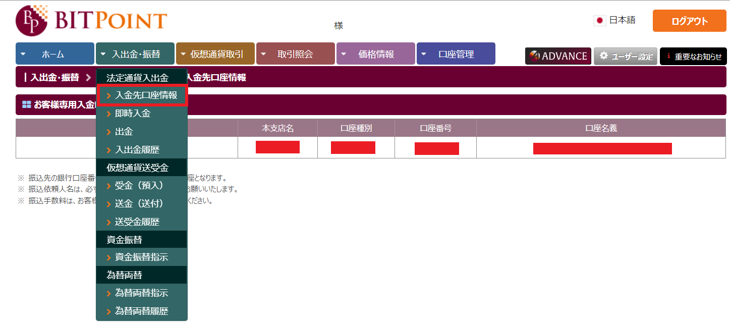Select 為替両替履歴 menu entry
Screen dimensions: 730x326
(142, 311)
